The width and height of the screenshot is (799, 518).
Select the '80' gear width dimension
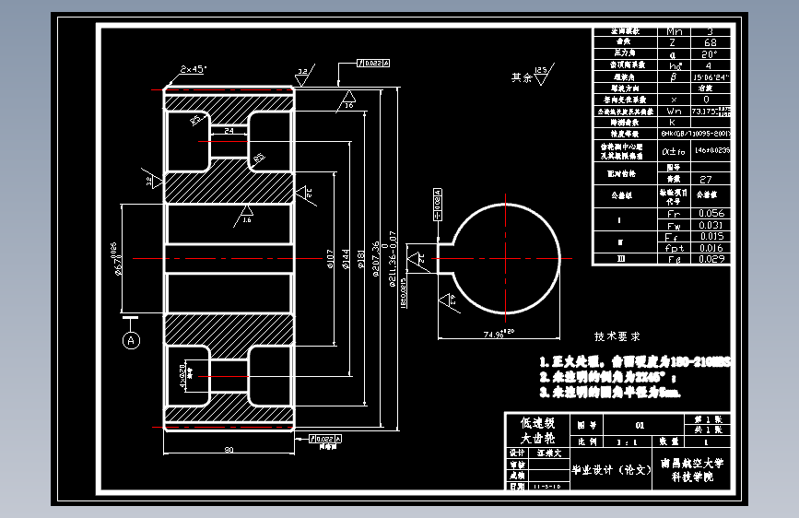click(229, 450)
